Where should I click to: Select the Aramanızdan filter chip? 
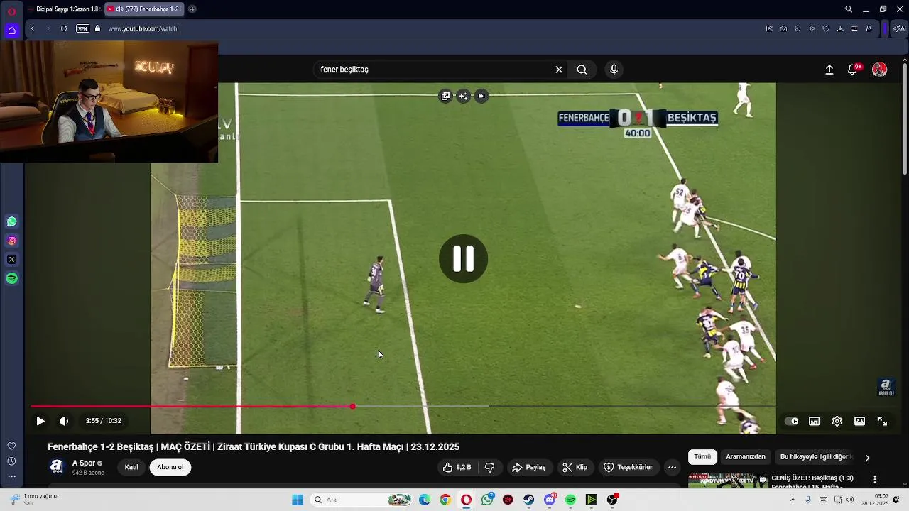coord(746,457)
